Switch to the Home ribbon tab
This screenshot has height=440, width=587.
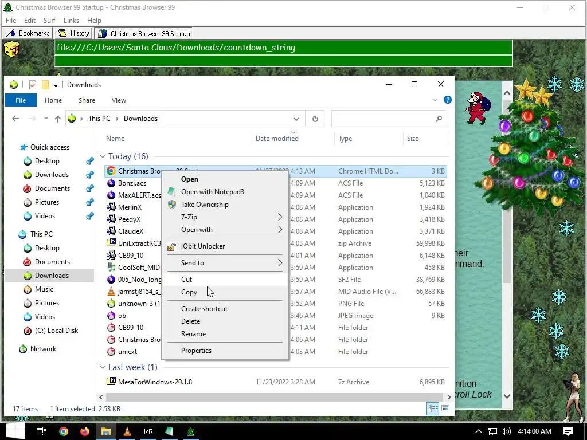tap(53, 100)
